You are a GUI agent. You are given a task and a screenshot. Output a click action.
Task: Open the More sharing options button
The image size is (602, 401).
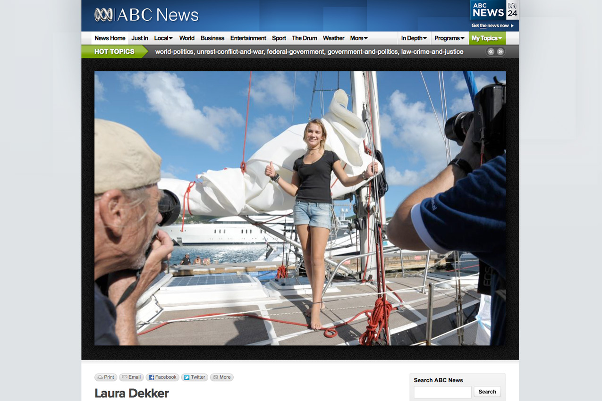click(222, 377)
